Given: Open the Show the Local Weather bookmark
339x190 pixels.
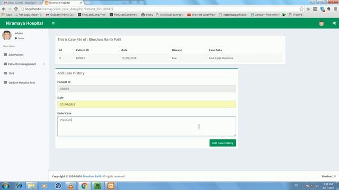Looking at the screenshot, I should 201,15.
